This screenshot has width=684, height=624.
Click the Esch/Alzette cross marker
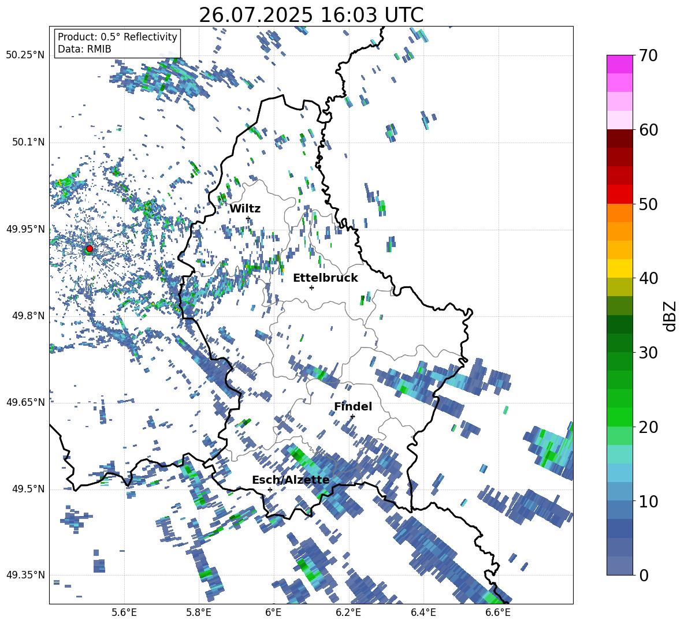point(270,490)
